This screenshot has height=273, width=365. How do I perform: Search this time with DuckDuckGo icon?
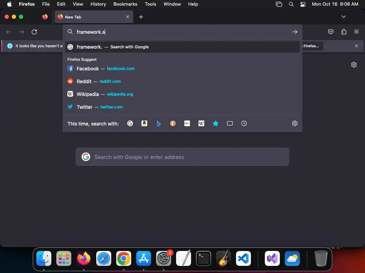(173, 123)
